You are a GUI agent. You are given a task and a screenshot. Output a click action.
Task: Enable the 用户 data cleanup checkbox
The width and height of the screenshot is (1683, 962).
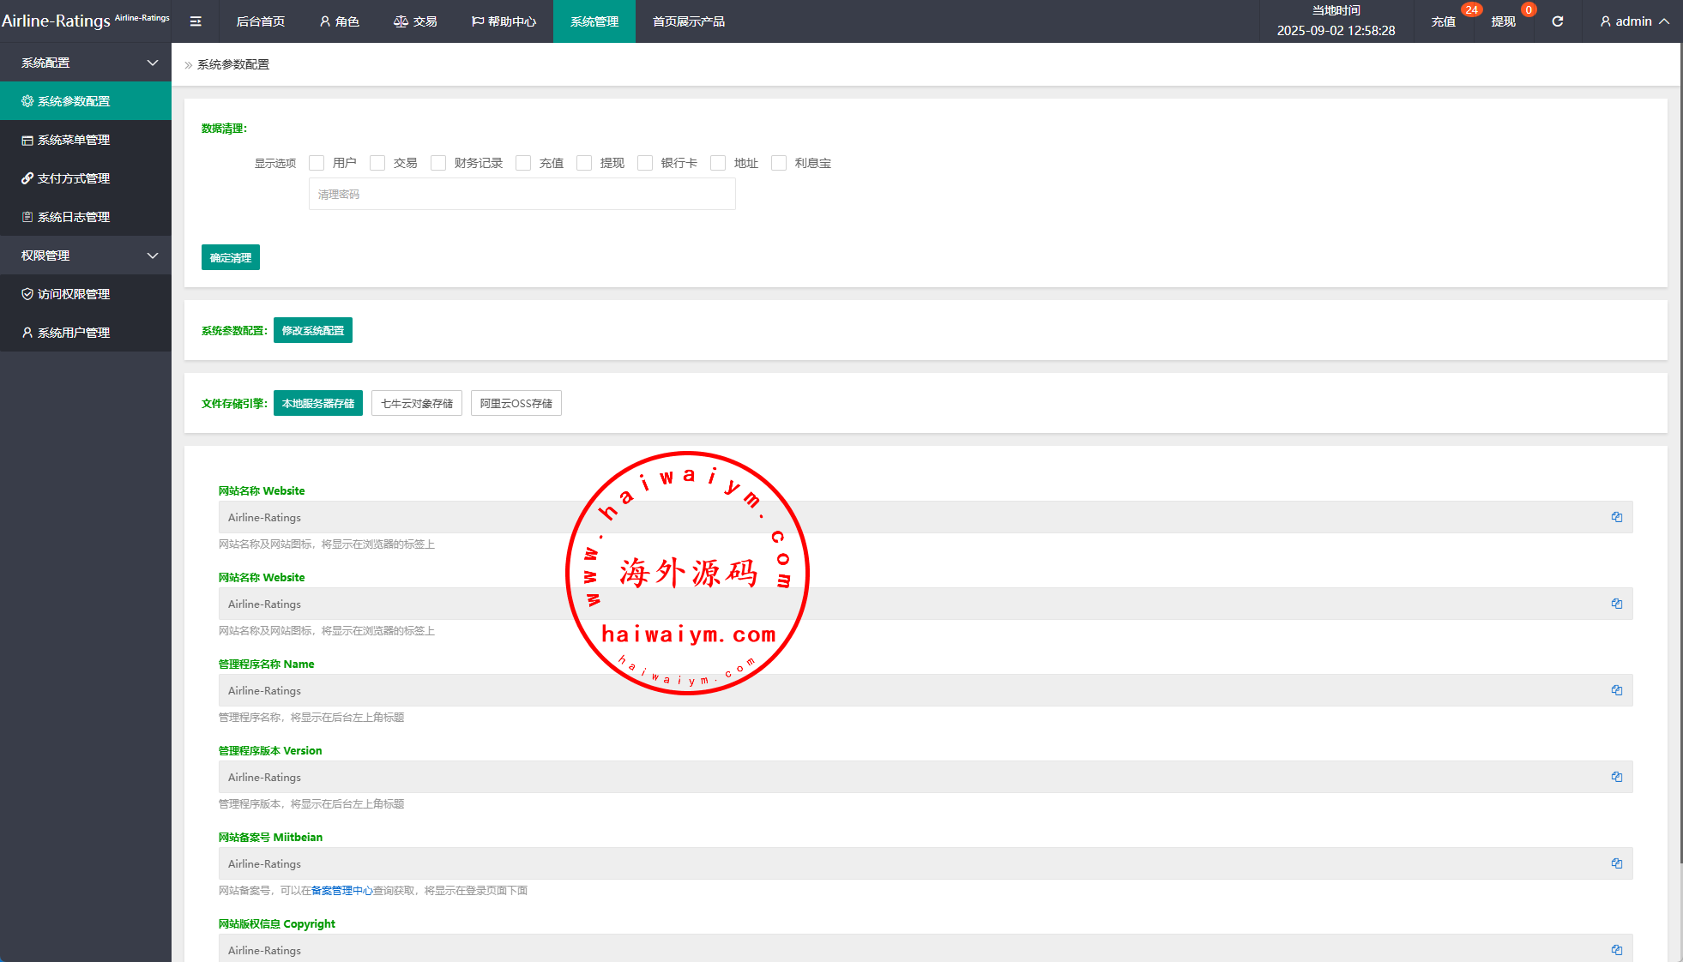(317, 163)
